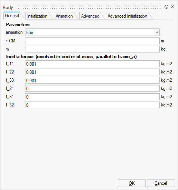Click the help question mark icon
The image size is (178, 190).
coord(166,7)
